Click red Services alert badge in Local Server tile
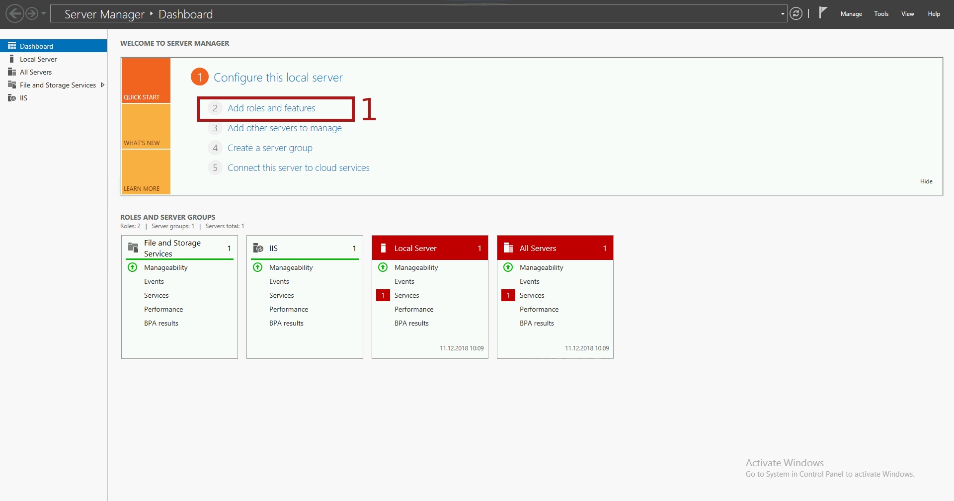 [383, 295]
